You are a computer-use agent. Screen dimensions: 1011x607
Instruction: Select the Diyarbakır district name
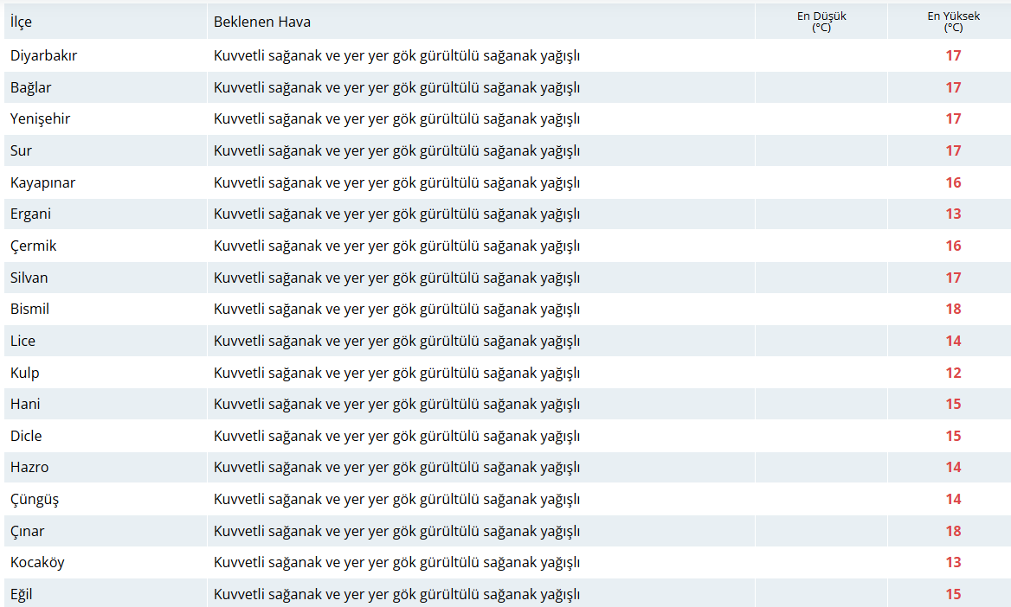pos(44,55)
